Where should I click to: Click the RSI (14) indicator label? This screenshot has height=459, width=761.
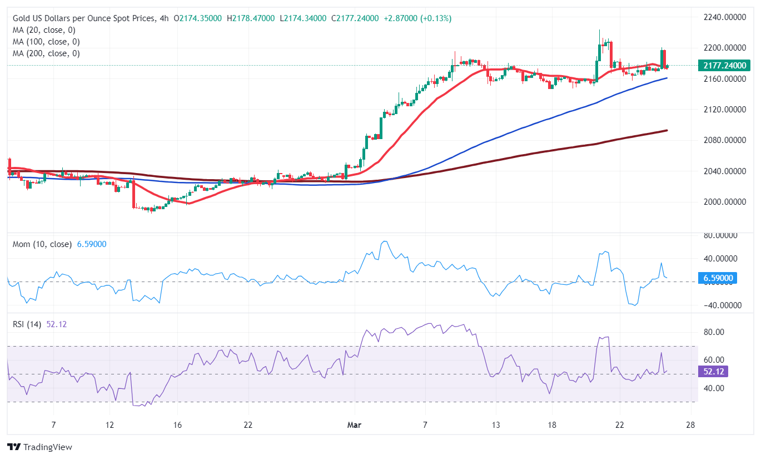[x=26, y=323]
